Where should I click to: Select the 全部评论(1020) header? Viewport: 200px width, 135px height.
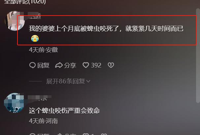pyautogui.click(x=25, y=2)
